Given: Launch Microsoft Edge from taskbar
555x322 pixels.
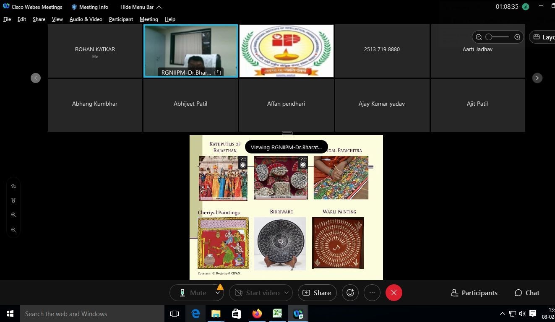Looking at the screenshot, I should 195,314.
